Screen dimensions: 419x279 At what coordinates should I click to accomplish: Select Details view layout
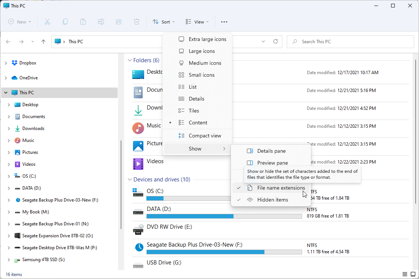197,99
